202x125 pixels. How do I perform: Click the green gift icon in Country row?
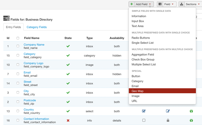tap(191, 111)
